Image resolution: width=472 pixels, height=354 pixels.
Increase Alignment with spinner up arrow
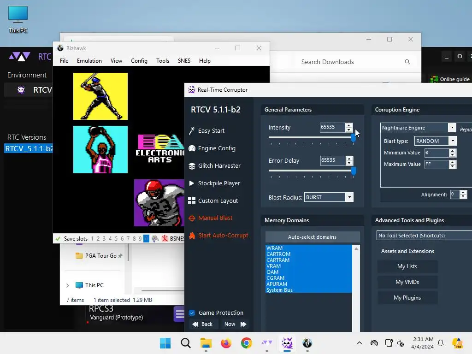point(463,192)
